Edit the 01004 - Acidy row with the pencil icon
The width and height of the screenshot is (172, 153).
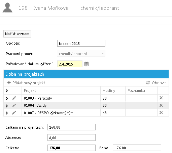(x=14, y=105)
